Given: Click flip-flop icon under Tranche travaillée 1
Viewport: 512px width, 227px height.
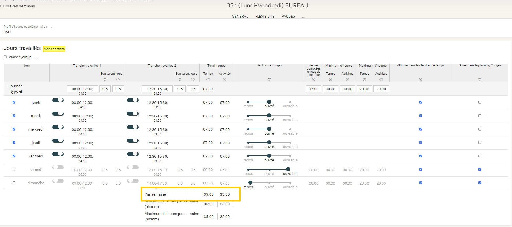Looking at the screenshot, I should pos(105,79).
